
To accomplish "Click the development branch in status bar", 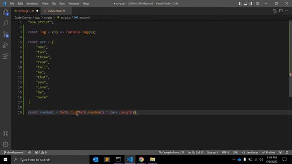I will click(14, 153).
